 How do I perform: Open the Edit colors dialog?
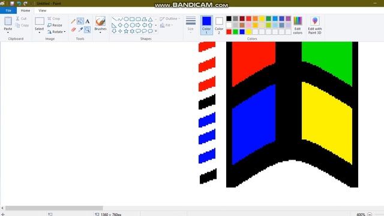click(x=298, y=25)
